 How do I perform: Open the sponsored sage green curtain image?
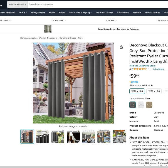click(x=48, y=29)
